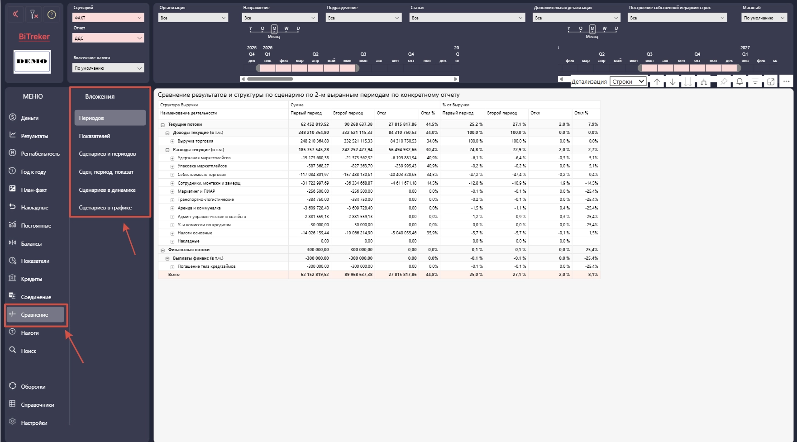The height and width of the screenshot is (442, 797).
Task: Clear filters with the funnel-x icon
Action: tap(34, 14)
